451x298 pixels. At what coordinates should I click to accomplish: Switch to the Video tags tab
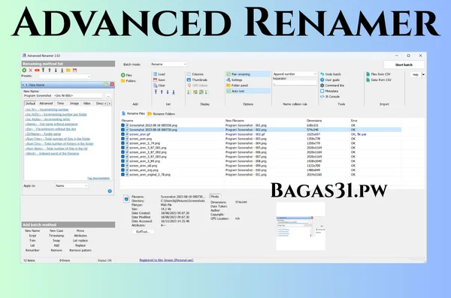[x=87, y=104]
